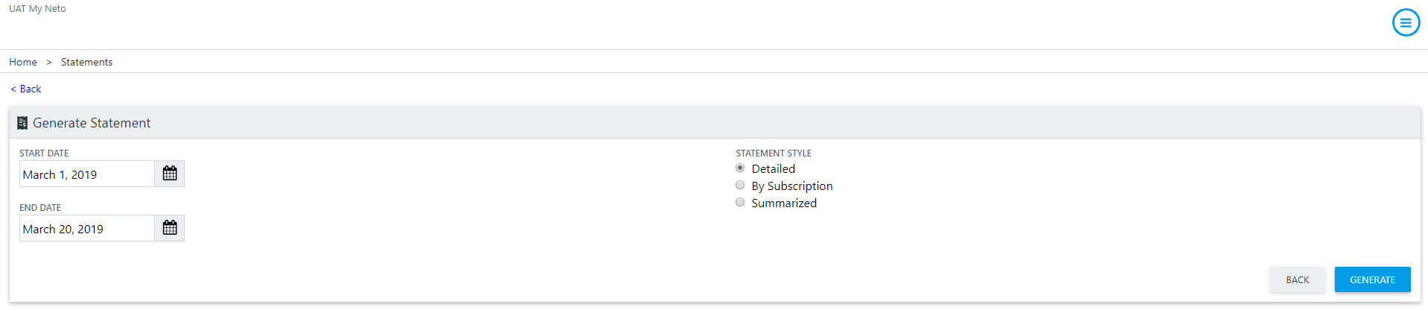Open the Start Date calendar picker

(170, 174)
